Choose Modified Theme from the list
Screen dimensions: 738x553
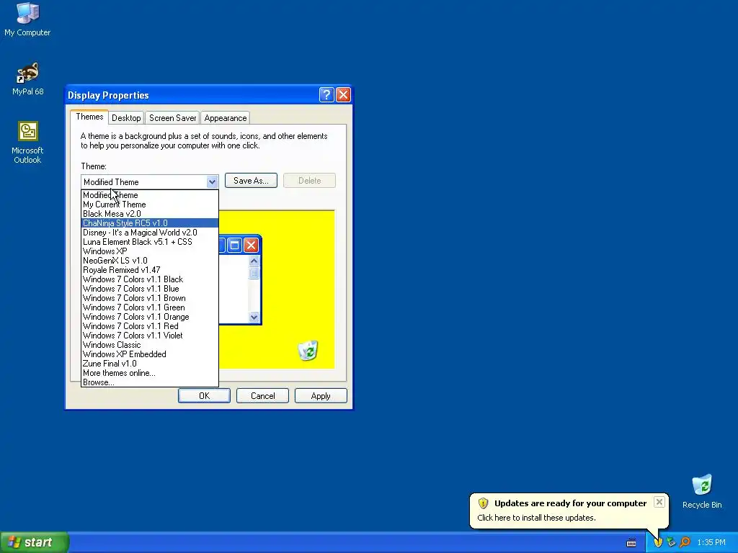[150, 195]
